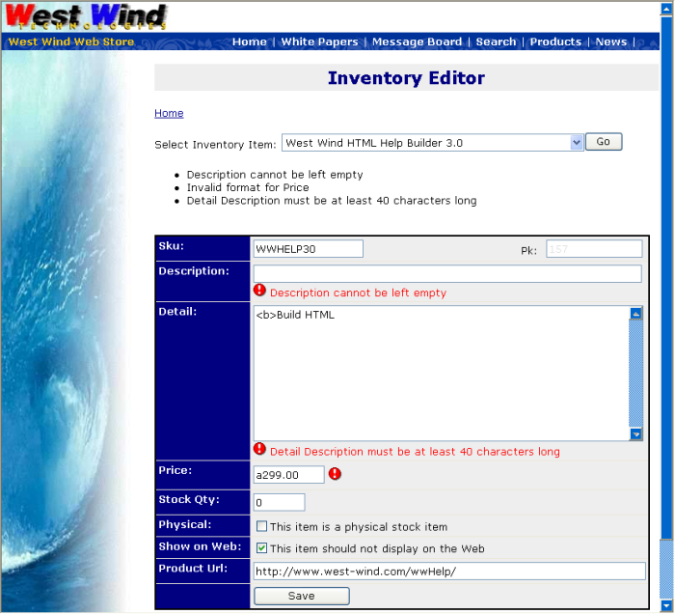Click the Detail error warning icon
This screenshot has width=675, height=614.
coord(259,450)
